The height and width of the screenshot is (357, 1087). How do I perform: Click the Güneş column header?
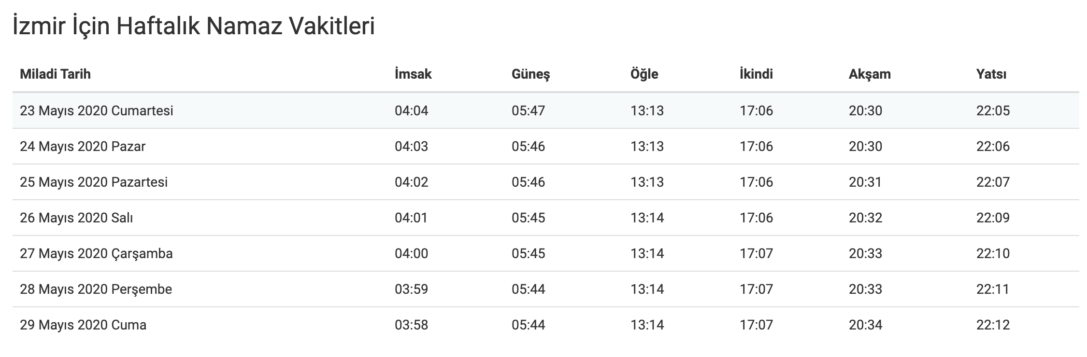click(x=530, y=74)
